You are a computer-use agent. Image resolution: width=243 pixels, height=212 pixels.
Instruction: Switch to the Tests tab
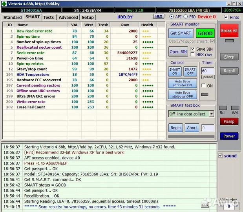(x=49, y=17)
